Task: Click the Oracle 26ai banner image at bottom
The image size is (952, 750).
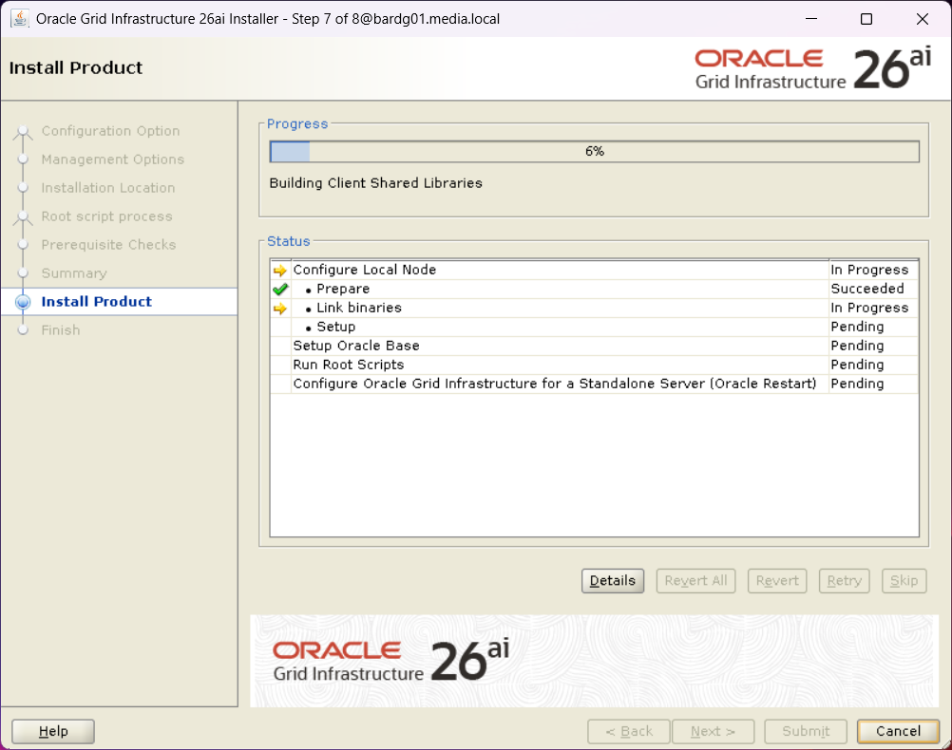Action: pos(595,661)
